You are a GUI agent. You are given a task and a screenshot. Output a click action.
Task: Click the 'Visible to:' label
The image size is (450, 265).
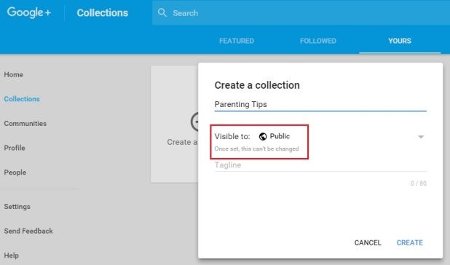click(232, 137)
